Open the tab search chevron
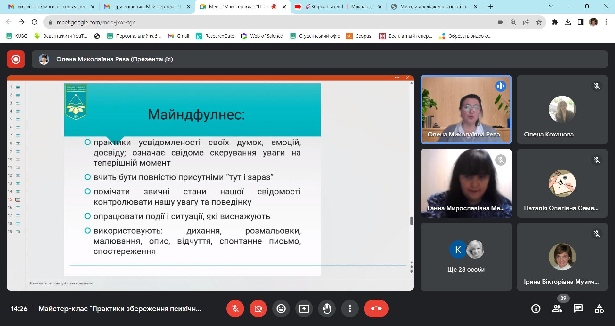This screenshot has width=615, height=326. point(550,6)
